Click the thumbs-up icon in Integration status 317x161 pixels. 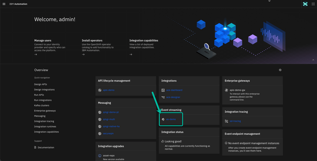coord(163,141)
